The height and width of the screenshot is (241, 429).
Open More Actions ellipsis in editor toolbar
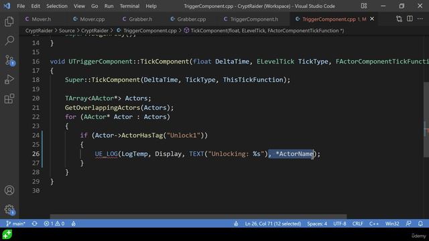tap(420, 19)
